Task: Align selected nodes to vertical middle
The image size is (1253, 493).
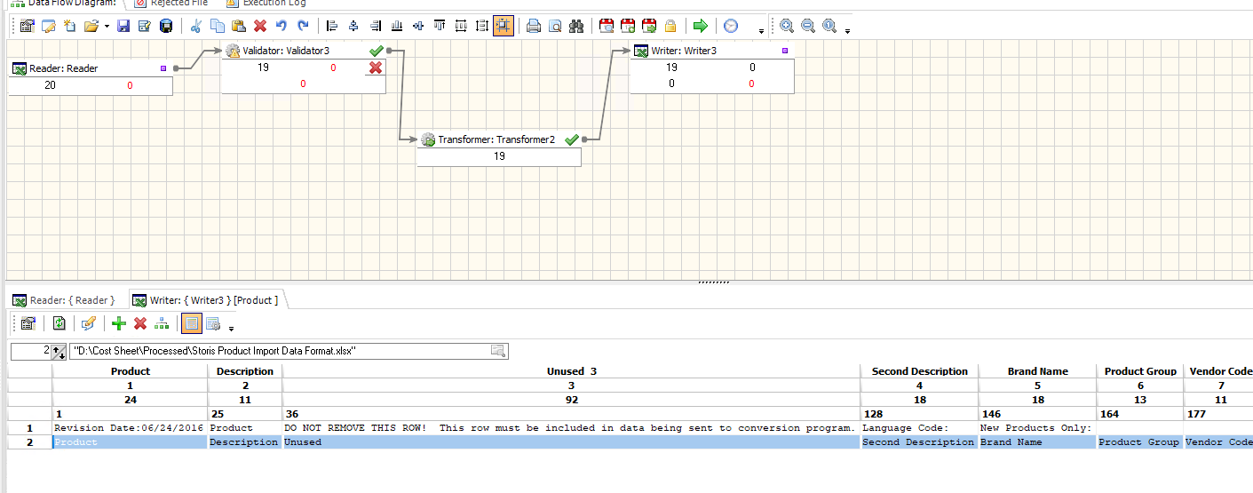Action: (418, 26)
